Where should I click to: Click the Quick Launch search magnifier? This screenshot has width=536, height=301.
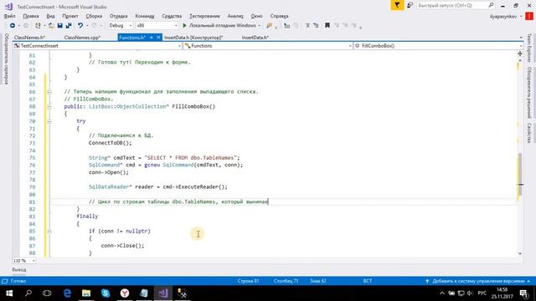[x=492, y=5]
